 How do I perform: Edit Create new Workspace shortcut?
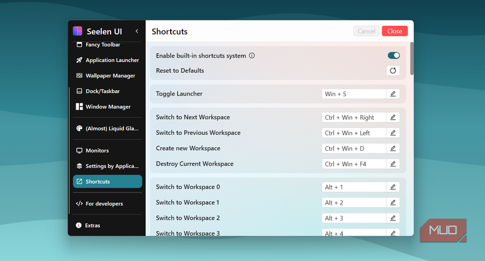pos(393,148)
